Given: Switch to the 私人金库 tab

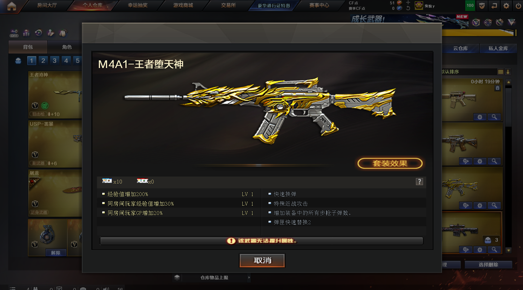Looking at the screenshot, I should [x=498, y=48].
